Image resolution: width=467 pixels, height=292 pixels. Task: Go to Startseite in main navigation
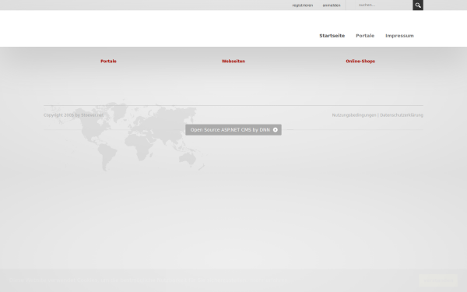332,36
